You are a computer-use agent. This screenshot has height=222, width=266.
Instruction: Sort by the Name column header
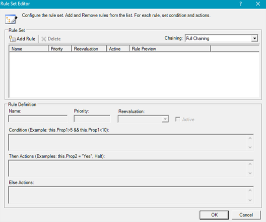[x=29, y=49]
